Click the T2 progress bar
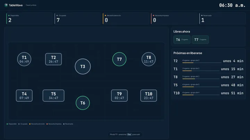Screen dimensions: 250x140 202,63
